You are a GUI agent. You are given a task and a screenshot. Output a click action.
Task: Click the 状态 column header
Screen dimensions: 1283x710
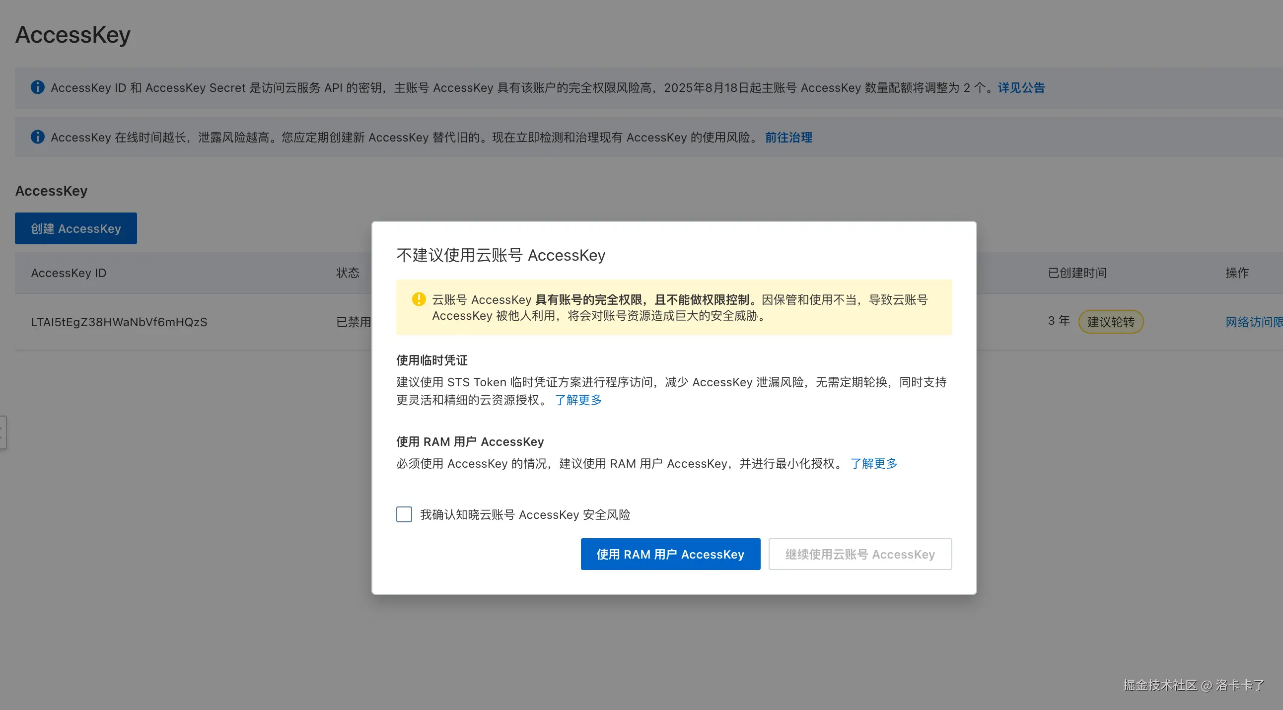(x=348, y=273)
